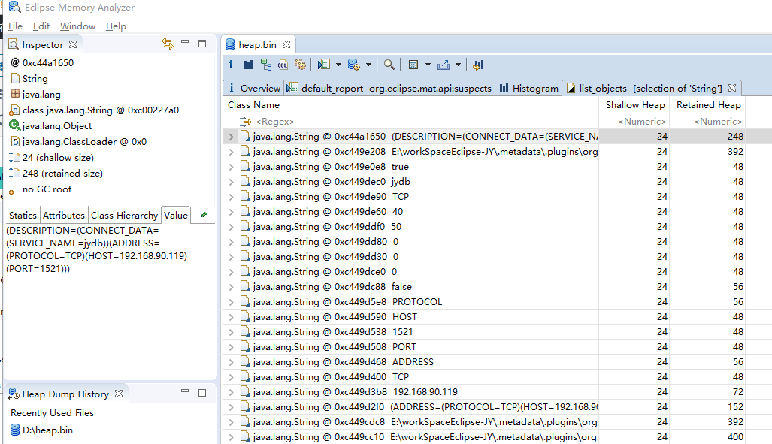The height and width of the screenshot is (444, 772).
Task: Open the Window menu
Action: (77, 26)
